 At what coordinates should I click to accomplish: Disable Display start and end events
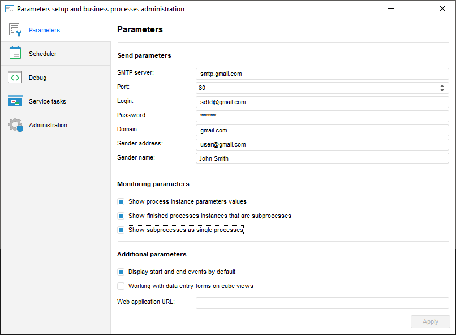[121, 272]
